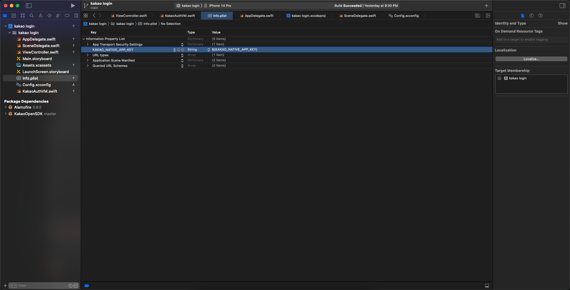This screenshot has height=290, width=570.
Task: Toggle the debug area at bottom right
Action: click(x=487, y=286)
